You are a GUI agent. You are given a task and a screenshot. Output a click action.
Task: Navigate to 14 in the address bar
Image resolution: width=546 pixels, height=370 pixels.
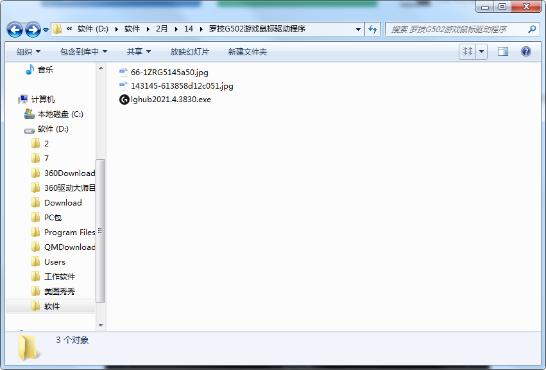tap(189, 29)
